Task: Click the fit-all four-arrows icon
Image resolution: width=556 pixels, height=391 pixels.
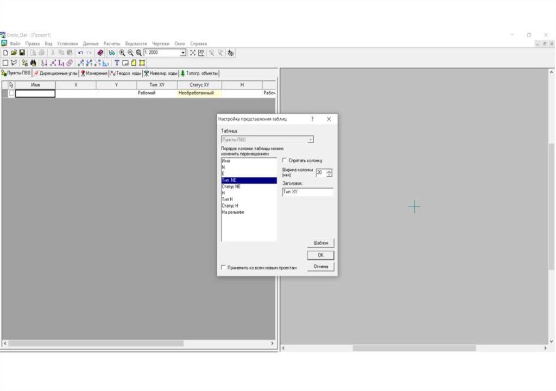Action: 193,53
